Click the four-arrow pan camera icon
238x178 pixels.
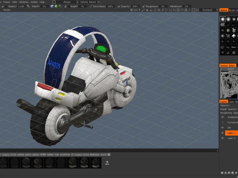pos(159,10)
